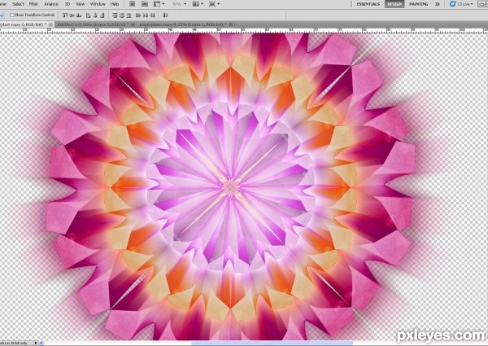Click Align Horizontal Centers icon
The image size is (488, 346).
(x=95, y=15)
